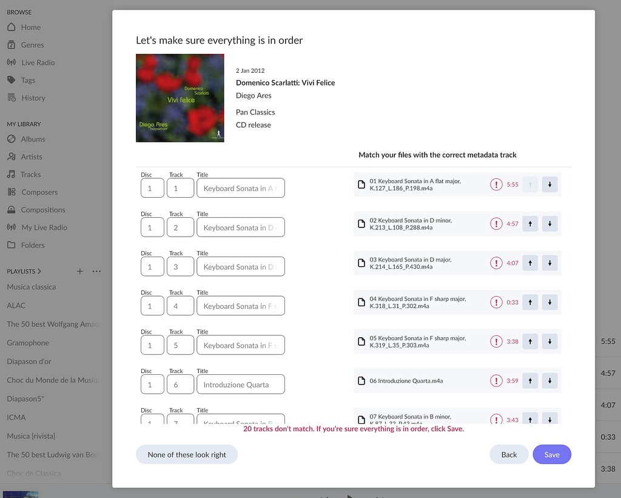Click the file icon for 06 Introduzione Quarta.m4a
The image size is (621, 498).
361,380
